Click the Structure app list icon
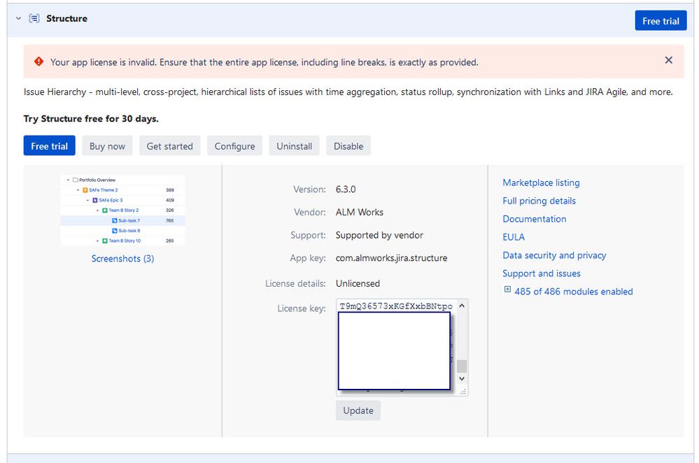 click(34, 18)
